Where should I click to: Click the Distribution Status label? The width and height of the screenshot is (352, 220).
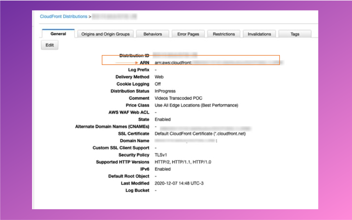130,91
